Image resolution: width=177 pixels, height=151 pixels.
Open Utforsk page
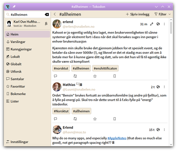point(27,72)
